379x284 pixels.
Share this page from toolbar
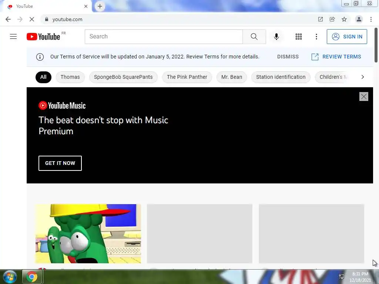point(332,19)
